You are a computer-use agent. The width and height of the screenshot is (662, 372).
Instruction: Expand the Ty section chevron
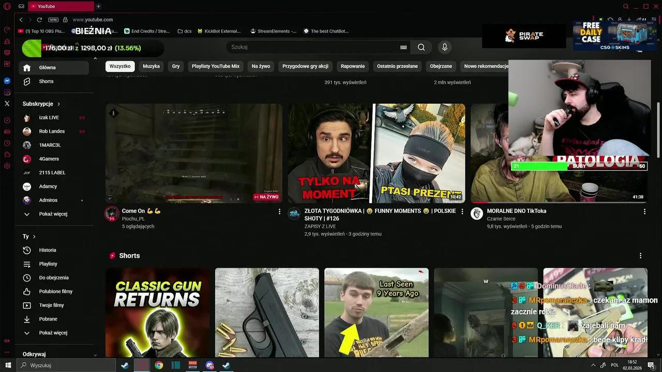click(34, 237)
